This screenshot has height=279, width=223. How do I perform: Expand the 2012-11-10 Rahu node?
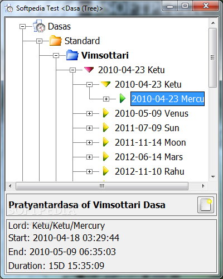pyautogui.click(x=89, y=171)
